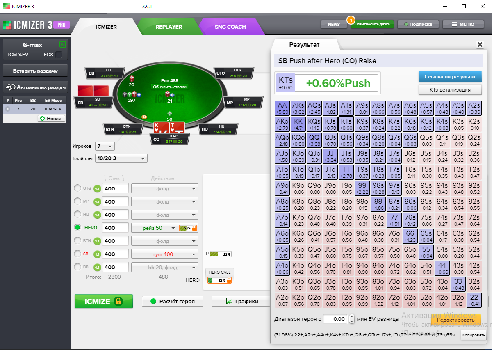Select the BB radio button
This screenshot has height=350, width=492.
point(77,267)
